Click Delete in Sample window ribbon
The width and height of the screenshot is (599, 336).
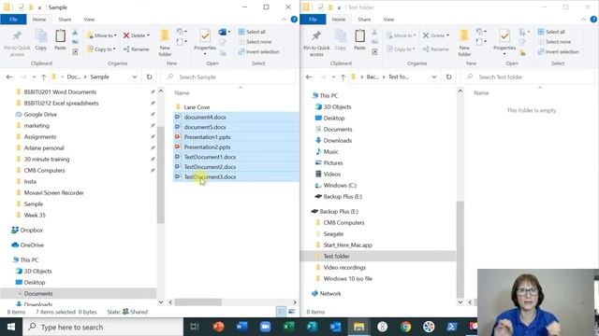(x=137, y=35)
